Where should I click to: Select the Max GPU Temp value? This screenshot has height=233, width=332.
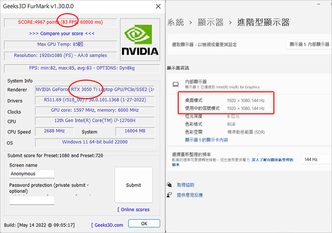[61, 44]
